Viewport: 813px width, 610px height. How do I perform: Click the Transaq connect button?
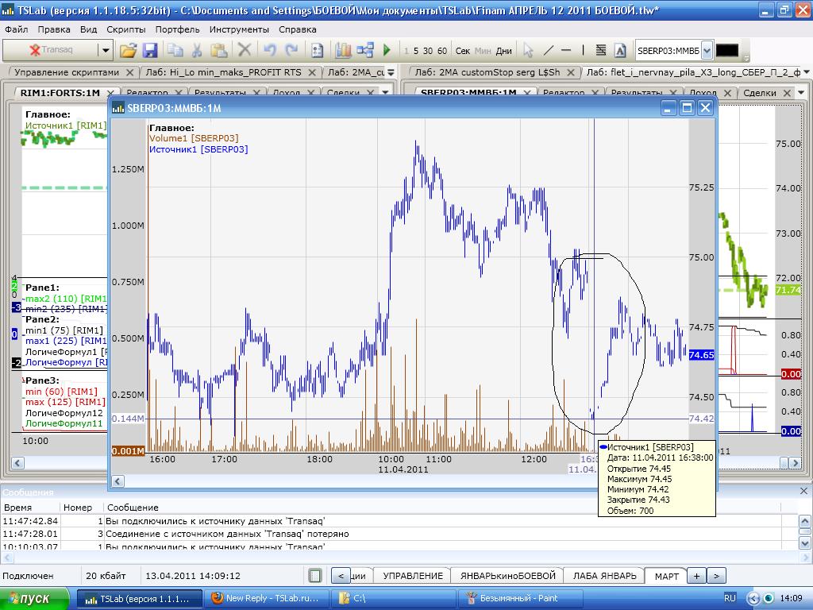[x=52, y=50]
